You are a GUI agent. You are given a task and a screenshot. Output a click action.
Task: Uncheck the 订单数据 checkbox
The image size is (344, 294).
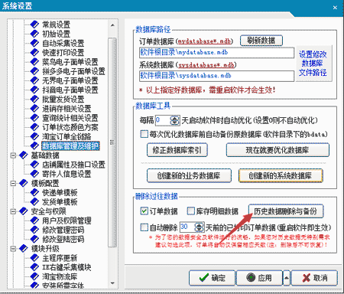click(144, 211)
